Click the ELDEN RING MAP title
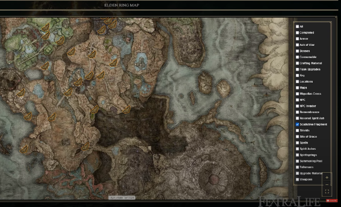 [x=121, y=5]
